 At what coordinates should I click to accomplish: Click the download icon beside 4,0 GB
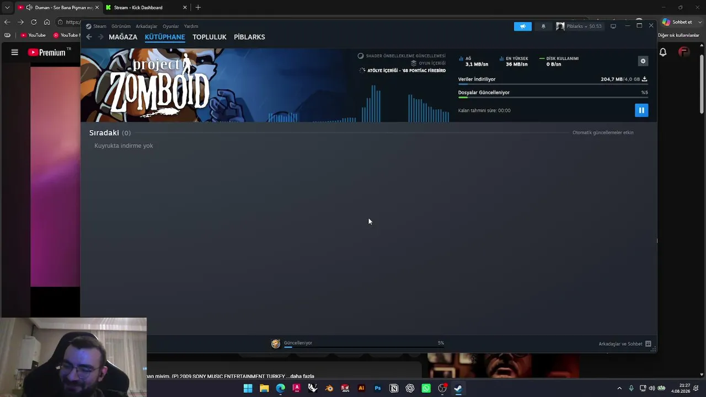click(x=644, y=79)
